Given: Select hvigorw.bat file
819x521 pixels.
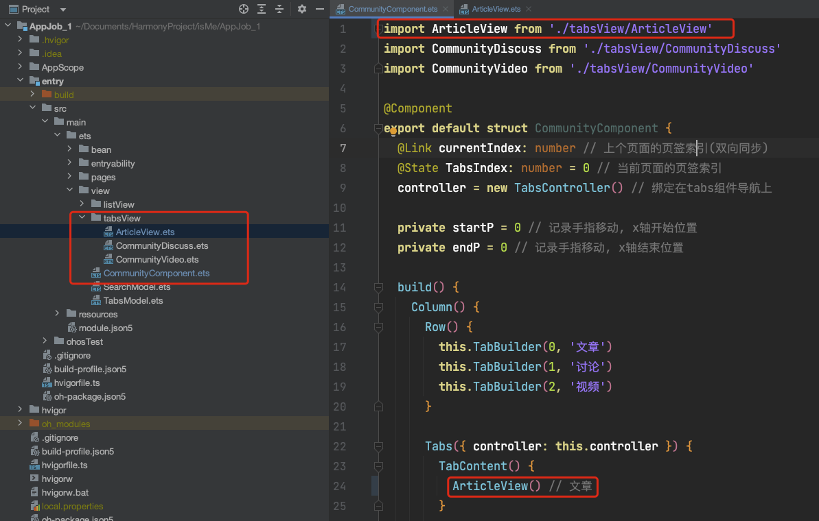Looking at the screenshot, I should tap(65, 492).
